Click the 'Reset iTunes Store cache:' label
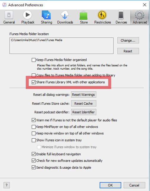This screenshot has height=191, width=150. coord(51,104)
